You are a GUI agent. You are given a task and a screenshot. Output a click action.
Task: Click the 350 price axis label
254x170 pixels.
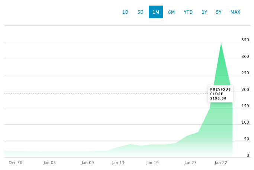click(x=245, y=40)
